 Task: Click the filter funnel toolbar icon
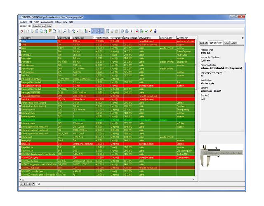pos(73,31)
